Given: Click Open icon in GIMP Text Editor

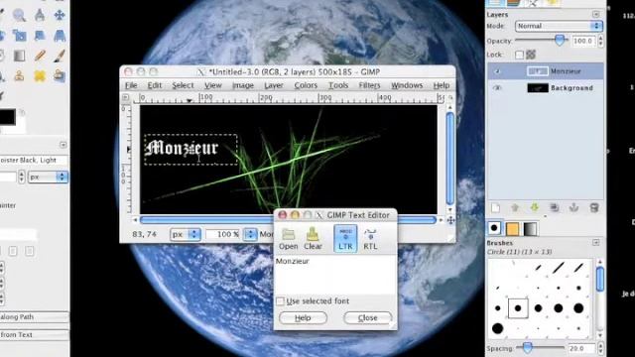Looking at the screenshot, I should point(289,239).
